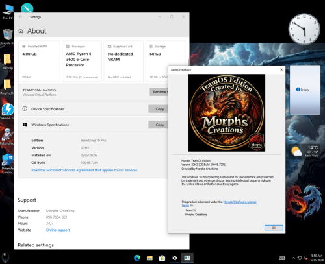The image size is (325, 264).
Task: Show hidden tray icons chevron
Action: (293, 258)
